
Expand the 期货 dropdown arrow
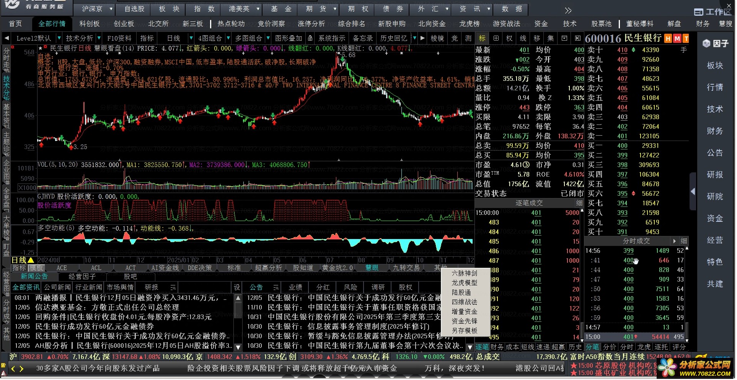[335, 9]
